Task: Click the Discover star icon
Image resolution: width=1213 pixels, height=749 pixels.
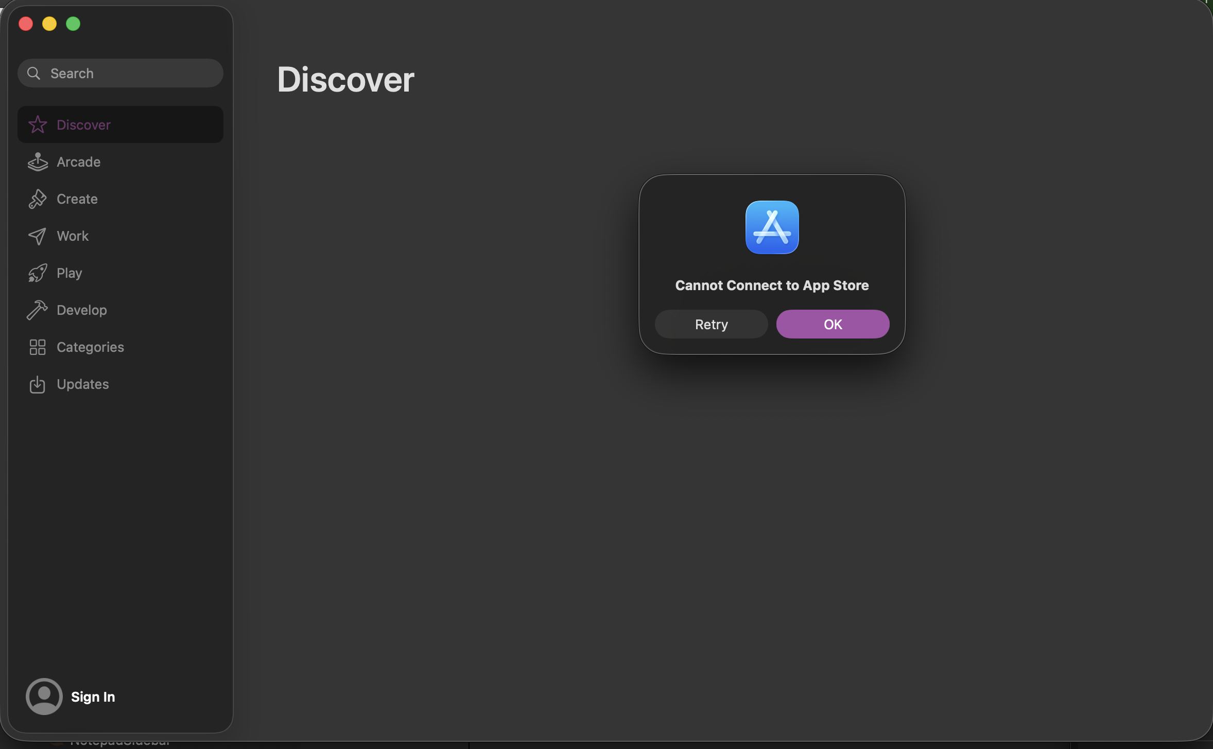Action: 38,124
